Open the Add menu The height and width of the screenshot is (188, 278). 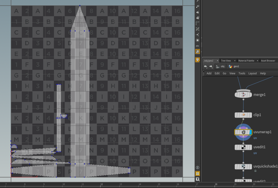click(x=209, y=73)
